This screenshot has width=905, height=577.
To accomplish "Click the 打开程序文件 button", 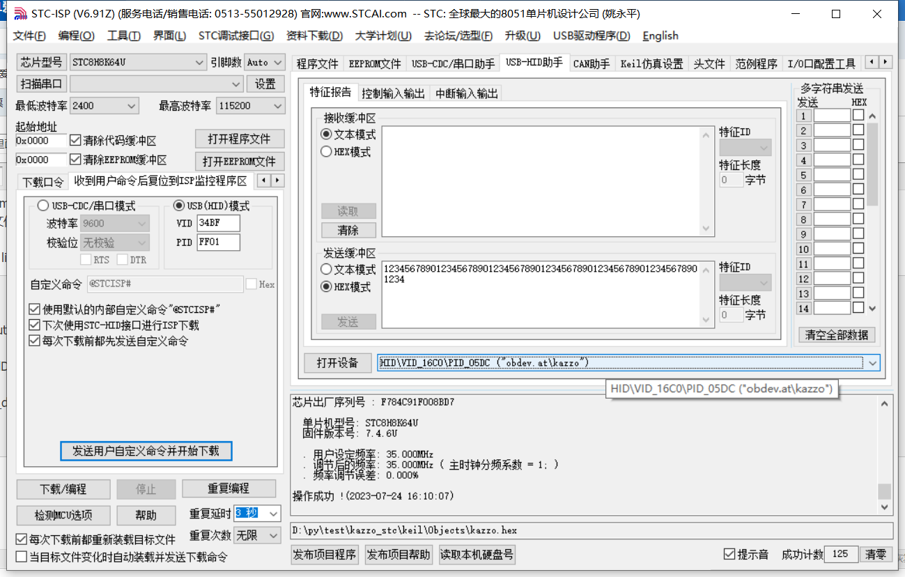I will coord(240,139).
